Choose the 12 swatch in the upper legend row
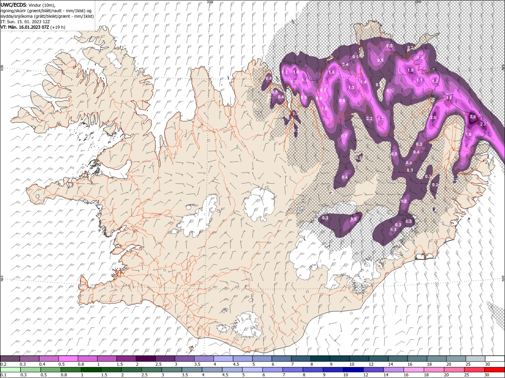Viewport: 505px width, 378px height. click(x=378, y=359)
